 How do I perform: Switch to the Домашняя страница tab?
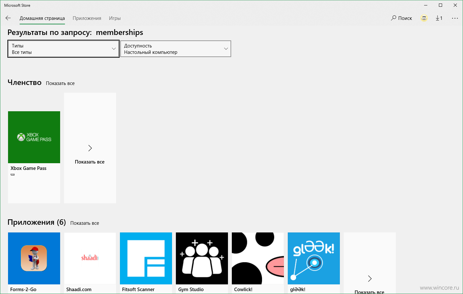point(42,18)
